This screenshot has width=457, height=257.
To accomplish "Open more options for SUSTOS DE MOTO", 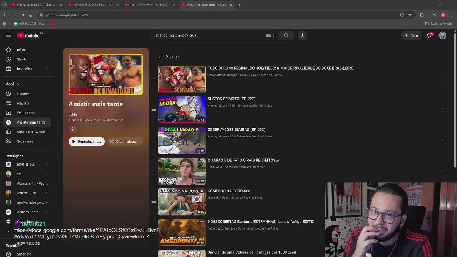I will coord(443,110).
